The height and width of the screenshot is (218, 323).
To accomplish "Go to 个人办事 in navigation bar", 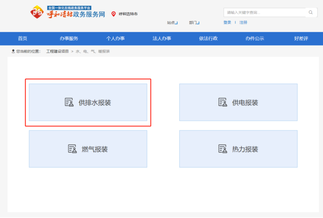I will coord(115,39).
